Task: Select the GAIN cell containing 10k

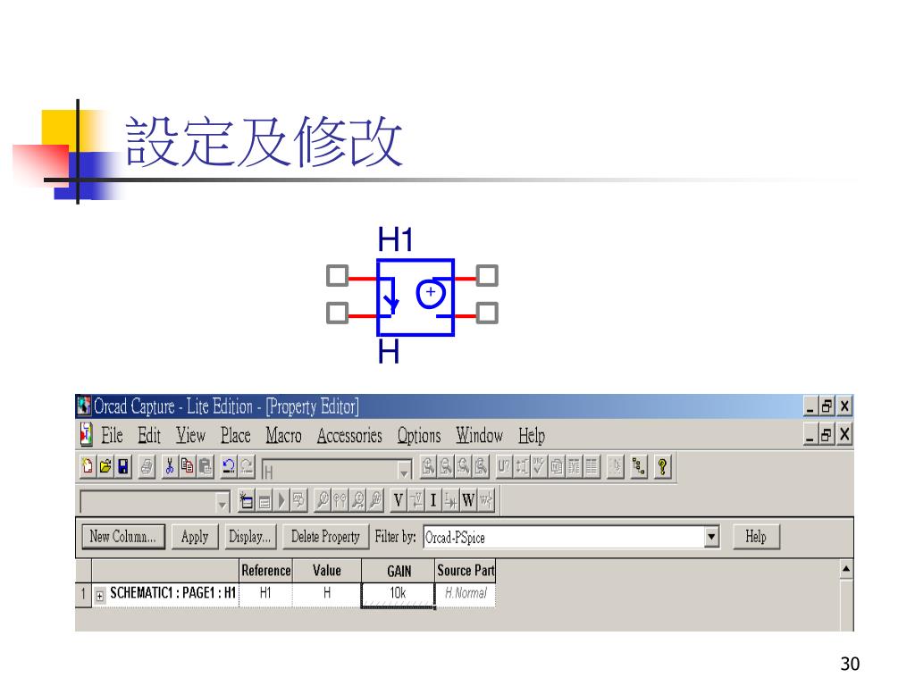Action: (398, 594)
